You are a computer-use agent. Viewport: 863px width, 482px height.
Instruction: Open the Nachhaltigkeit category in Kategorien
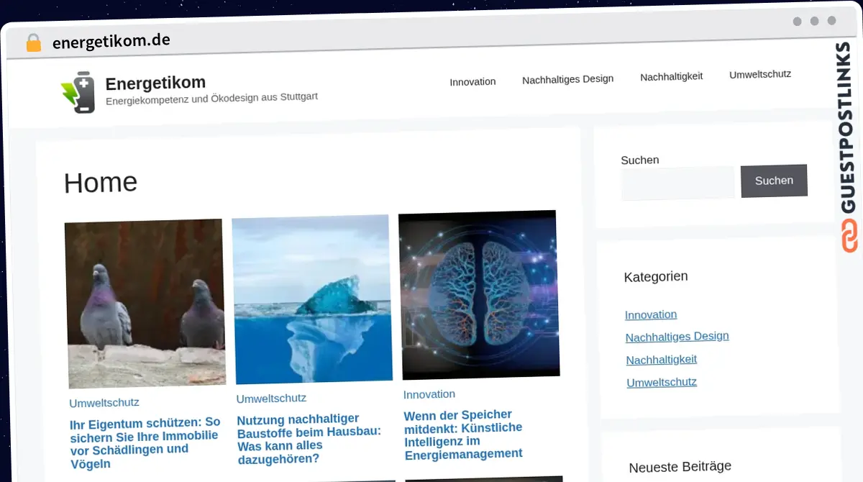[x=661, y=359]
